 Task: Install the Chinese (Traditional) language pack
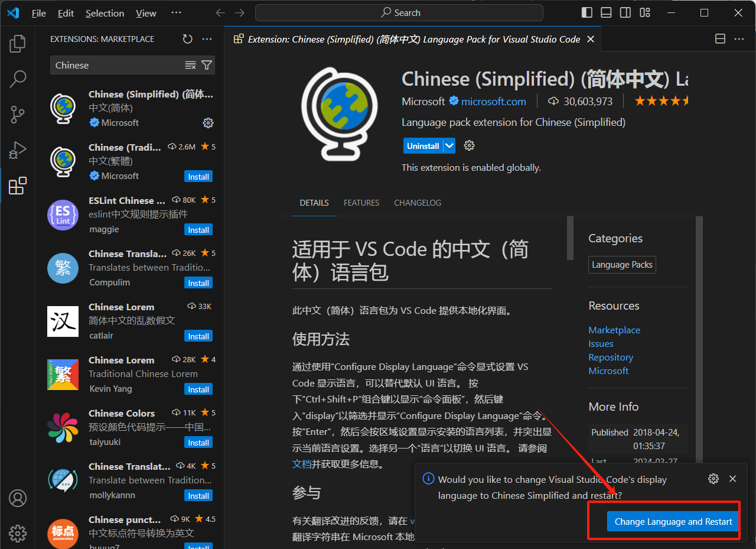[x=198, y=177]
